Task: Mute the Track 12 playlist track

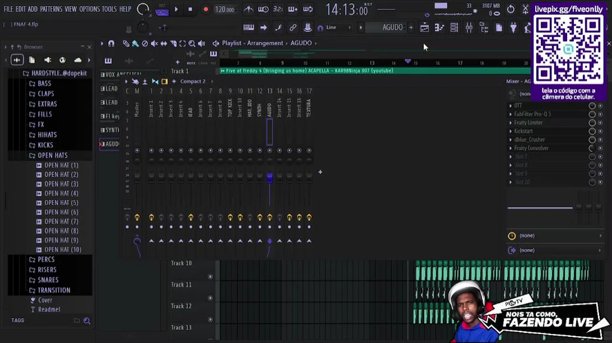Action: [210, 320]
